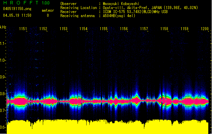
Task: Click the 1154 time marker
Action: 84,28
